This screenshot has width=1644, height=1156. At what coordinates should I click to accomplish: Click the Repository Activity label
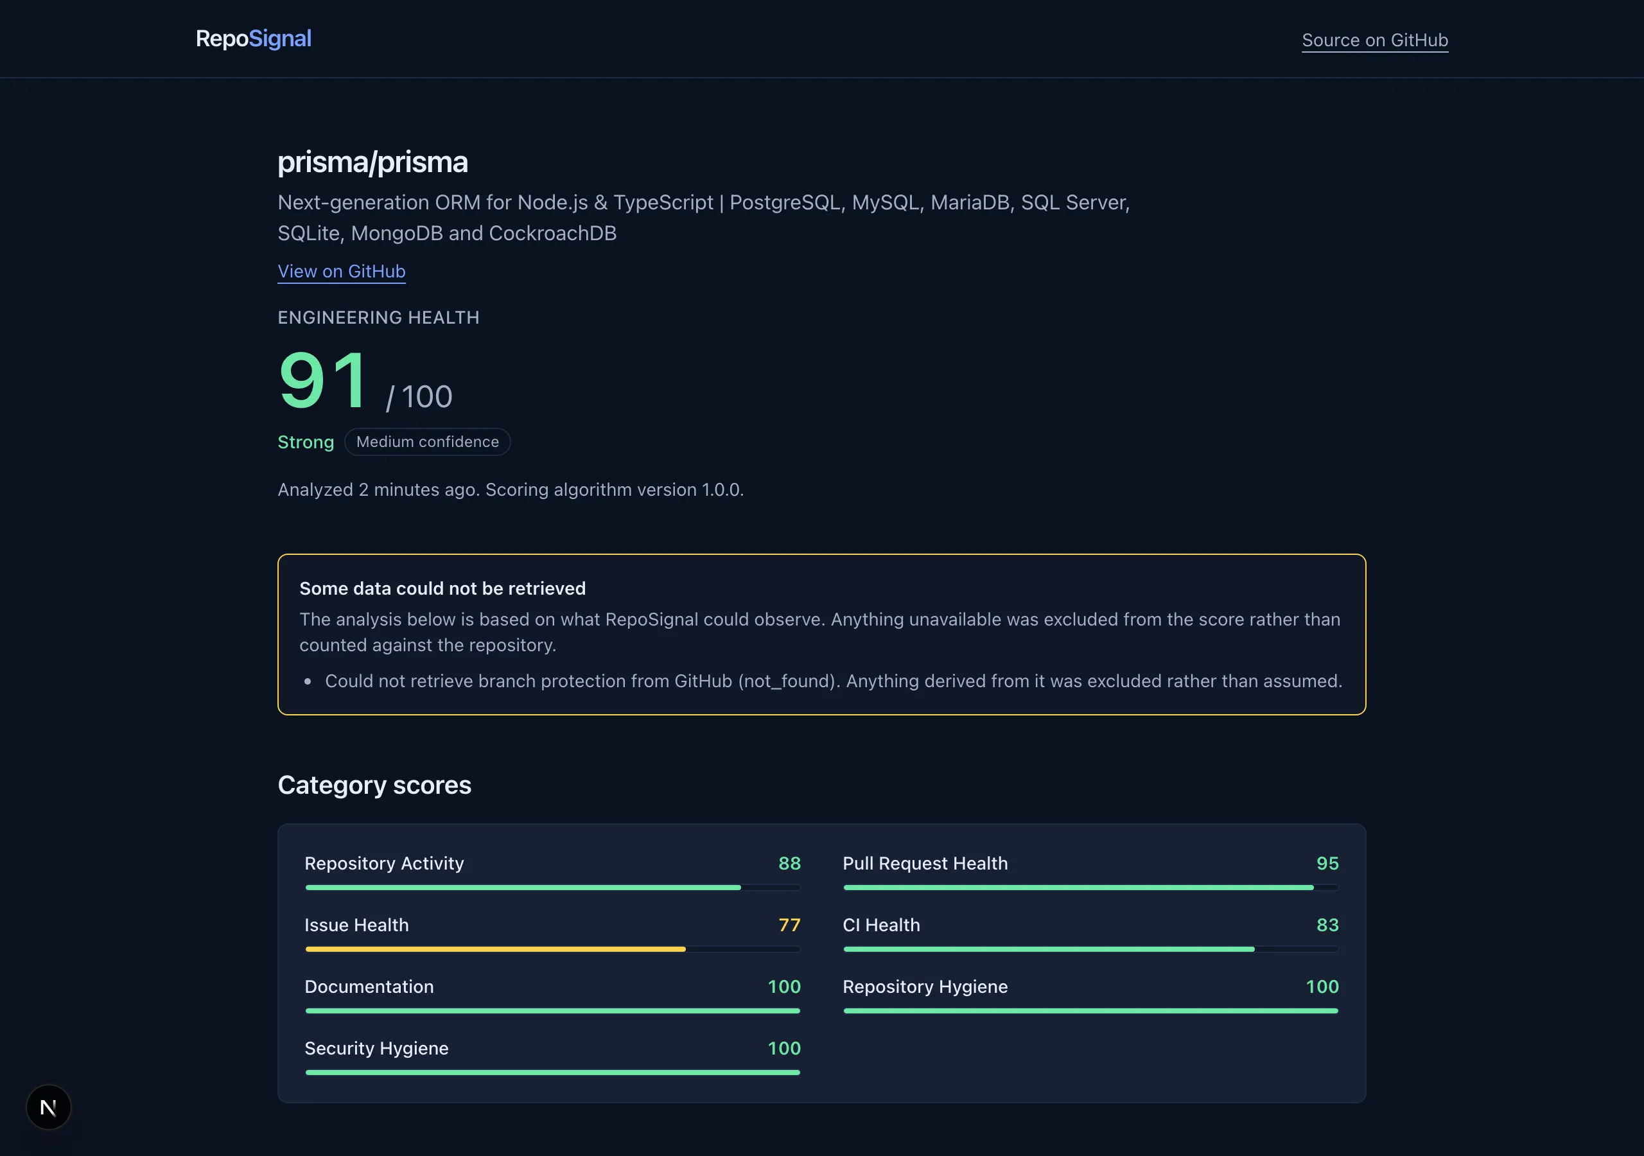pos(385,863)
